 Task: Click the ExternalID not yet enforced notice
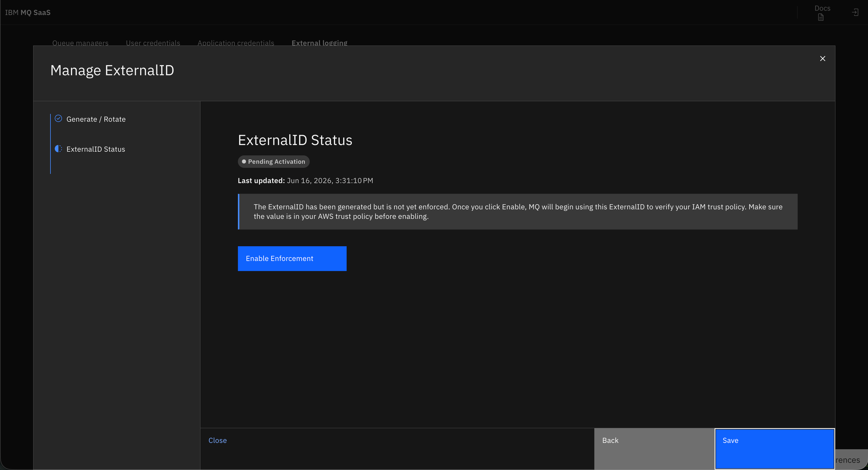[517, 211]
